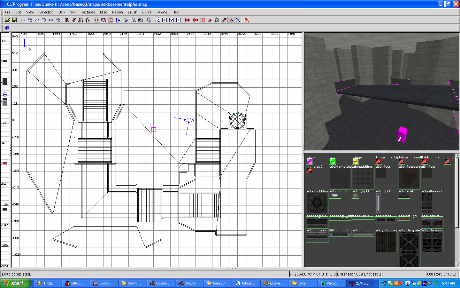Click the Select Touching toolbar icon
The image size is (460, 288).
[x=74, y=20]
